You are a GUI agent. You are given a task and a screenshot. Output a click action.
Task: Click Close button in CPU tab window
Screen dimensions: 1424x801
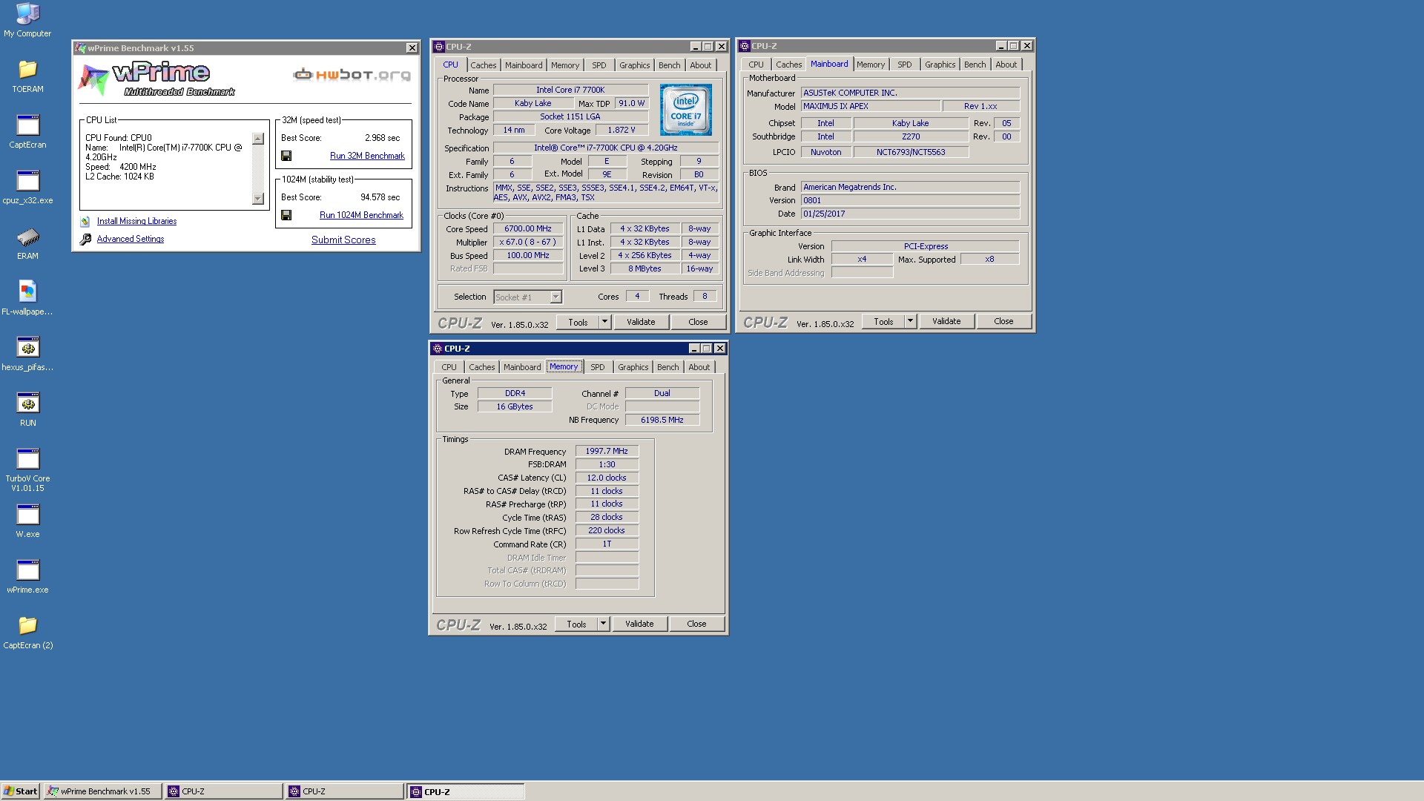point(698,322)
